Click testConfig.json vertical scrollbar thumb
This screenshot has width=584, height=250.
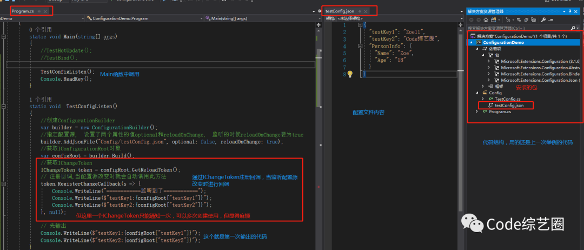click(x=460, y=122)
